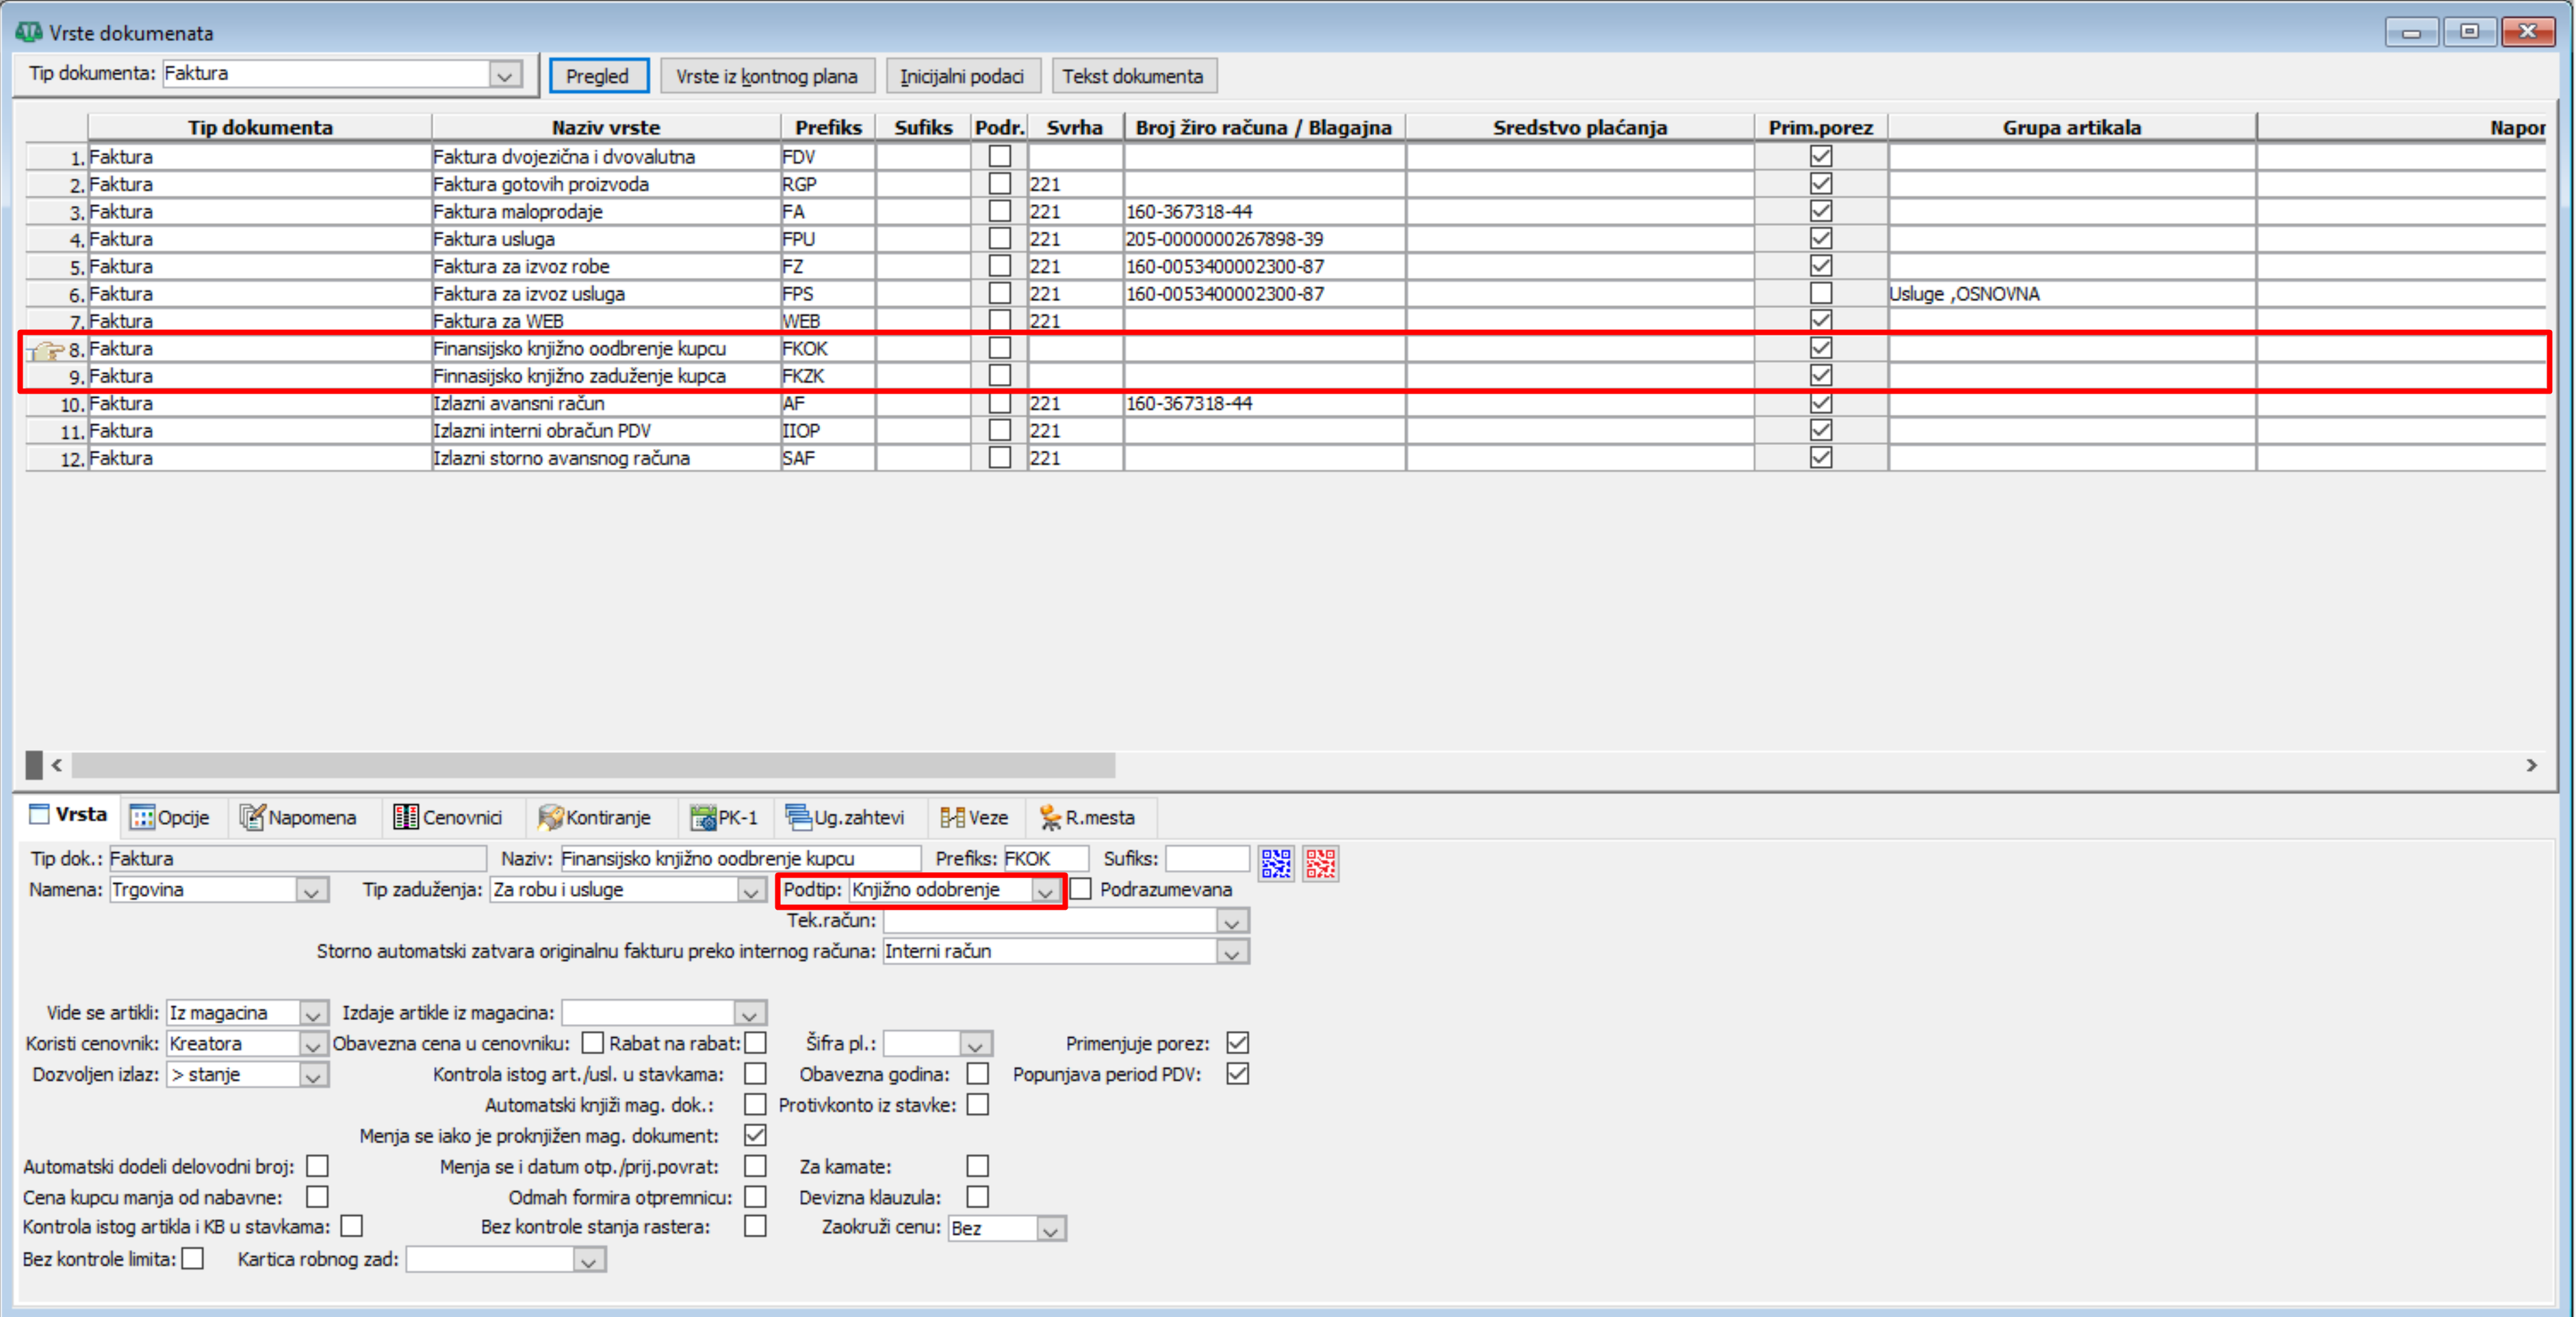Open the PK-1 tab icon
Viewport: 2576px width, 1317px height.
703,817
